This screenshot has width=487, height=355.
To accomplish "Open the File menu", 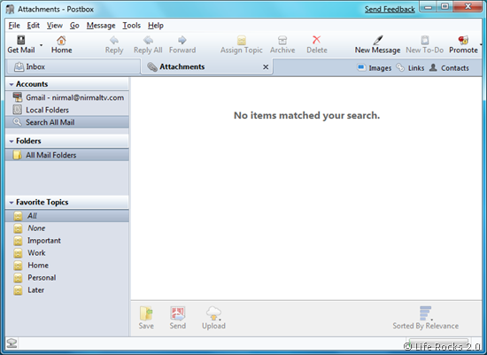I will click(14, 26).
